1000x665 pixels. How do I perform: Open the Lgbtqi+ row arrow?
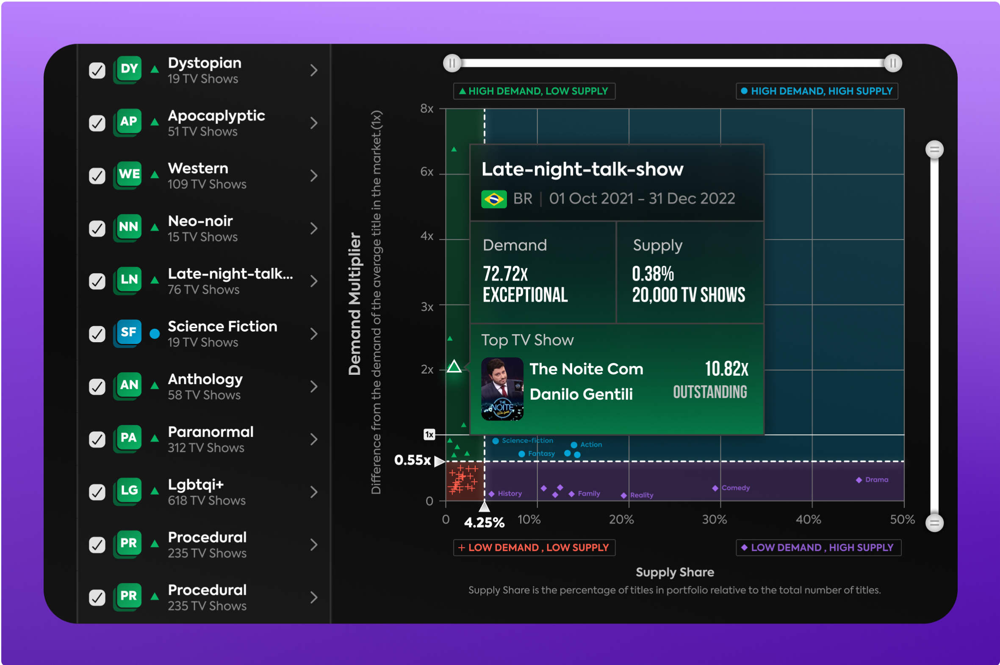(314, 492)
